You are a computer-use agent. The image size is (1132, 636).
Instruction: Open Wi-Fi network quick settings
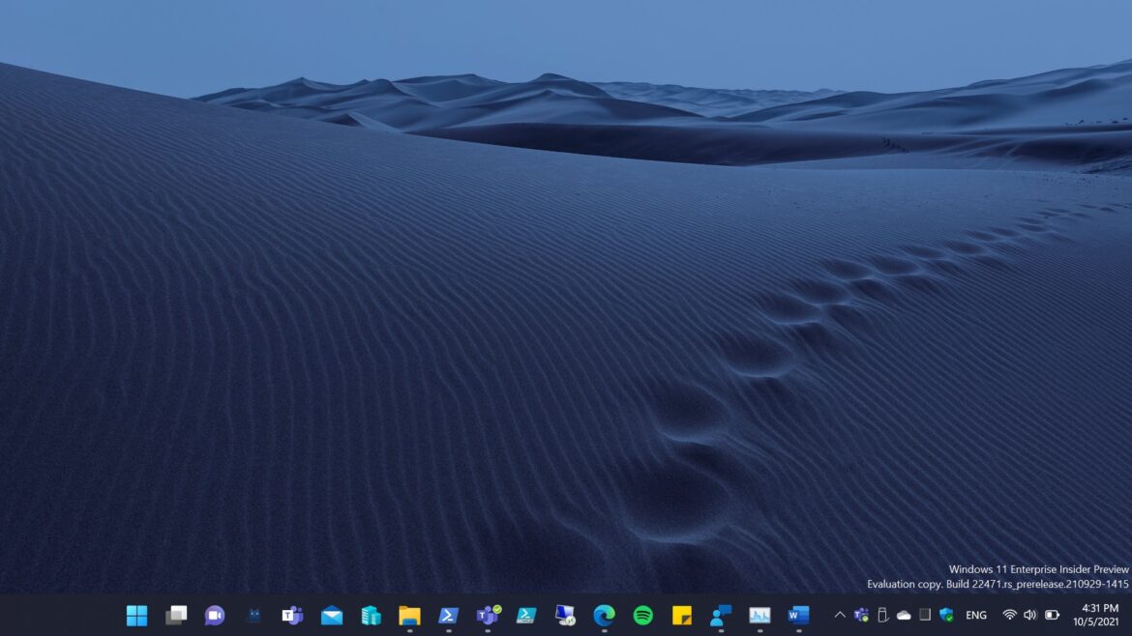1009,616
